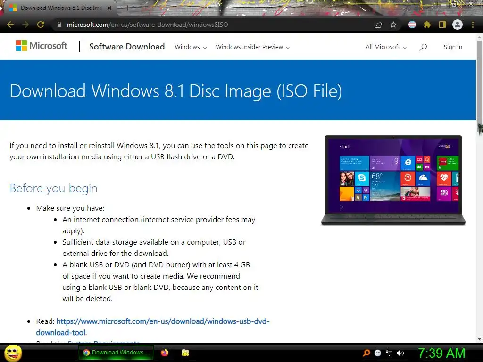Sign in to Microsoft account

point(453,47)
